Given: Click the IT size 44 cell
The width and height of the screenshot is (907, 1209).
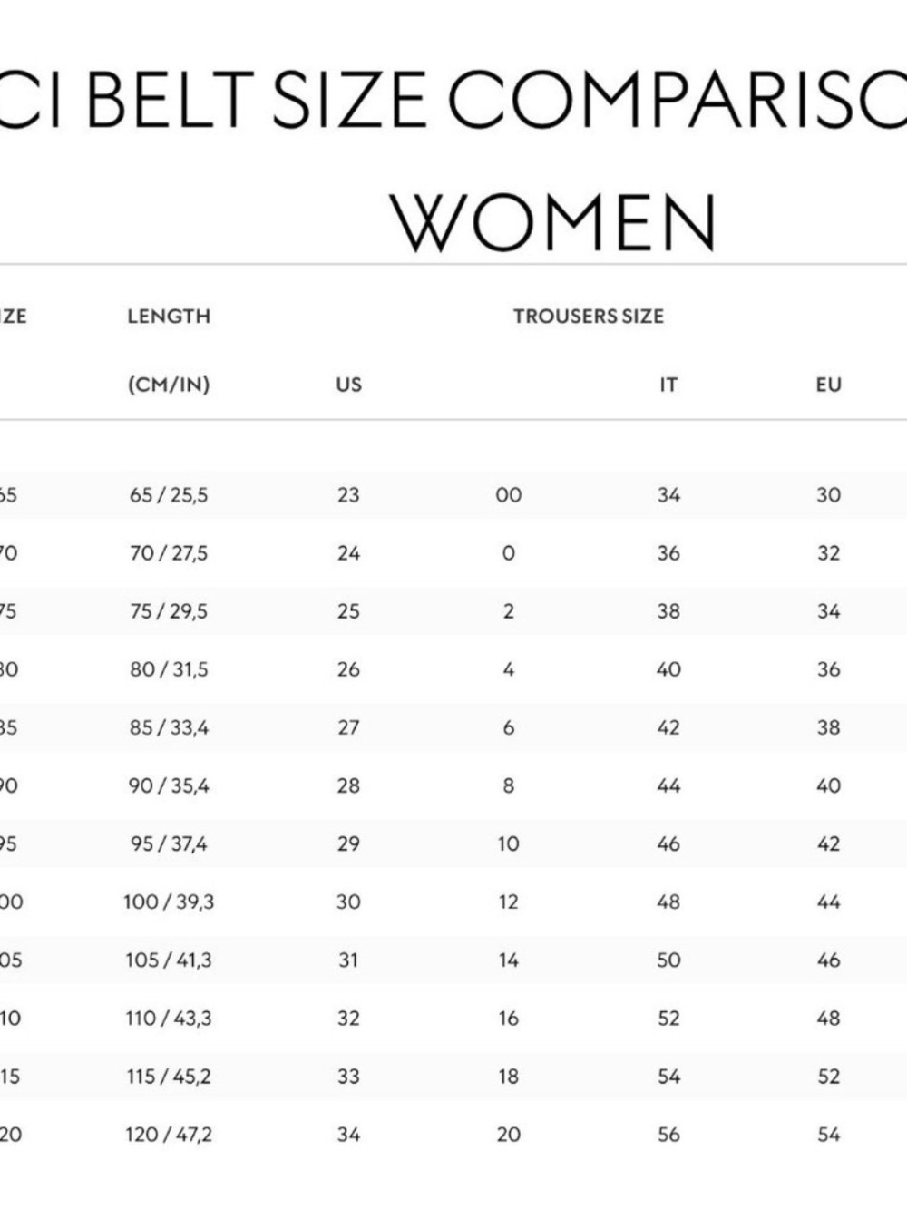Looking at the screenshot, I should pyautogui.click(x=668, y=785).
